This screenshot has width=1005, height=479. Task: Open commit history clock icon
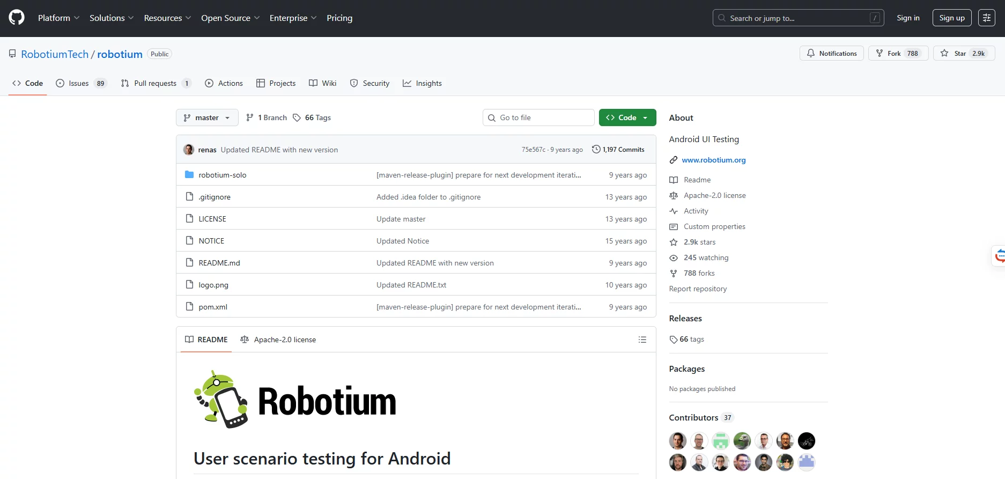click(596, 149)
